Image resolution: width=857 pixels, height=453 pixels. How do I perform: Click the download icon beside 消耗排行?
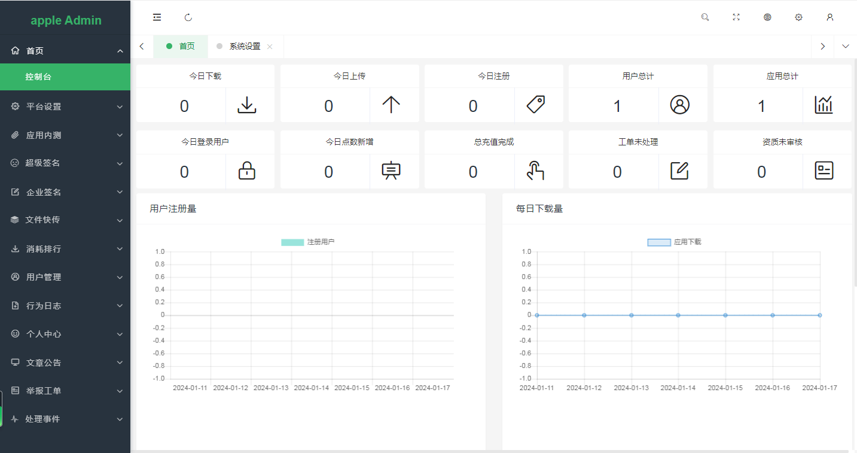(x=16, y=249)
